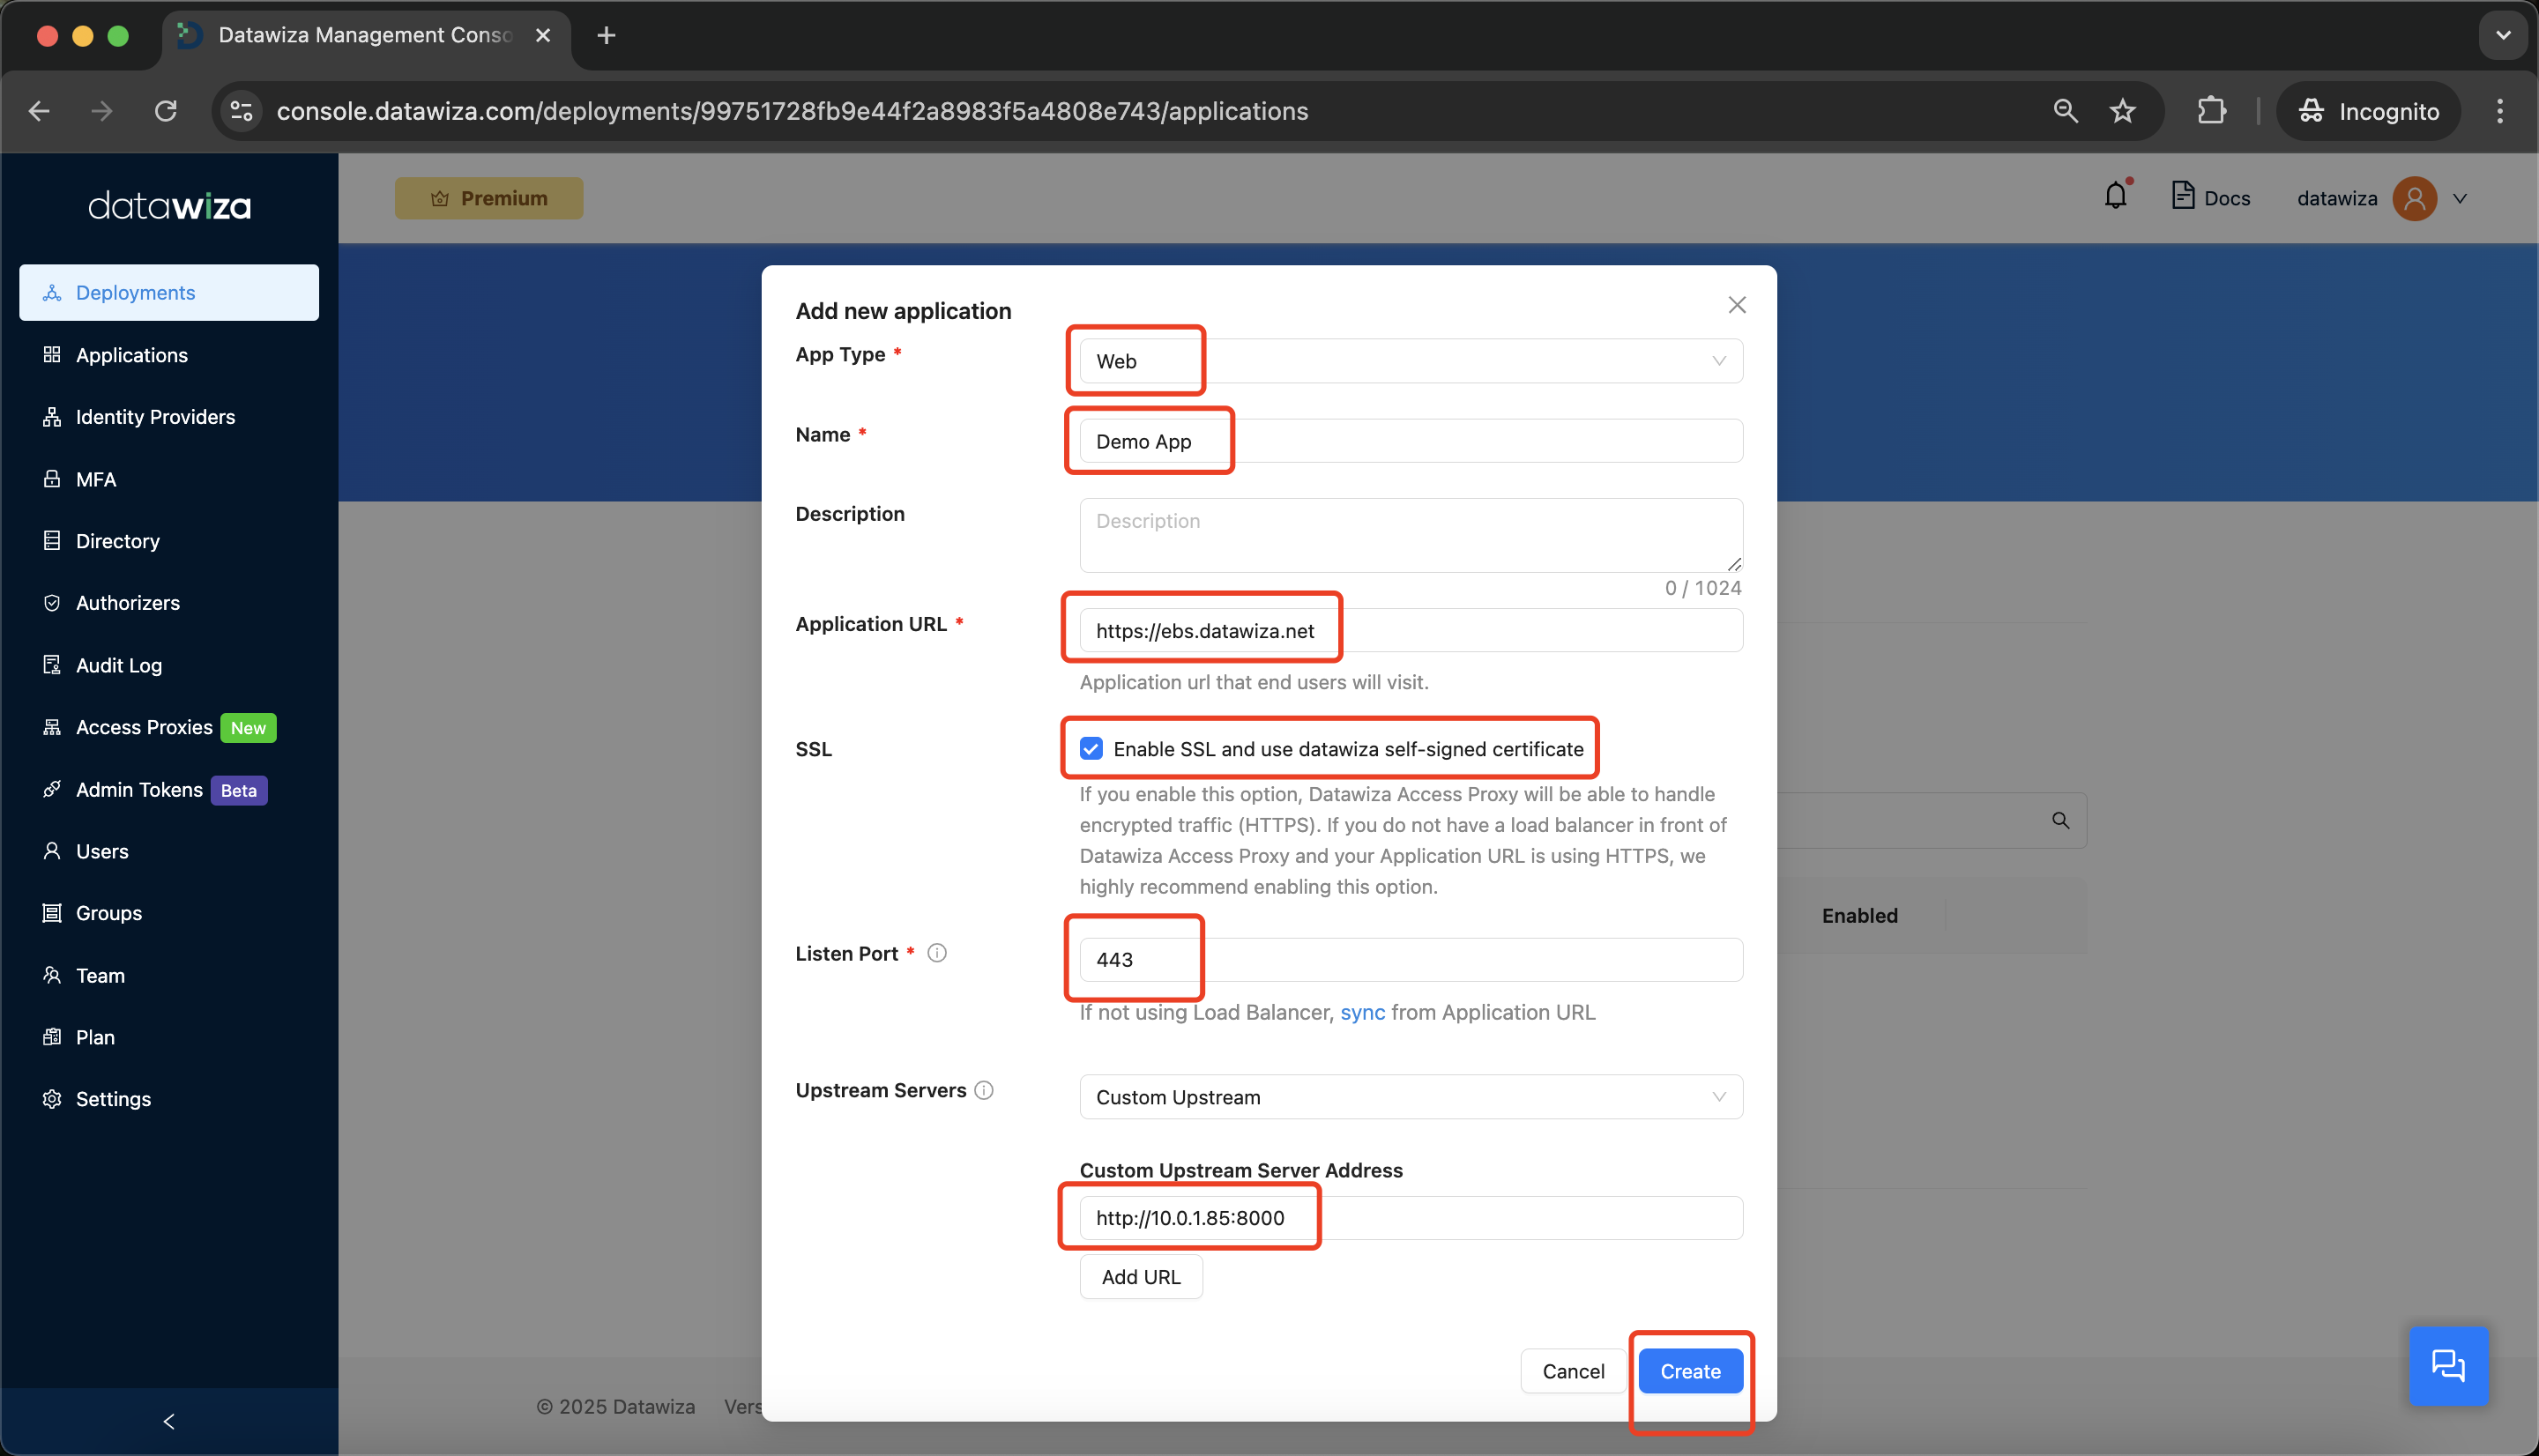
Task: Open the browser three-dot menu
Action: click(2499, 111)
